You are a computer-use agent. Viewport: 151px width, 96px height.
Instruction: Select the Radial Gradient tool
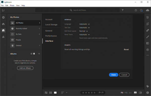point(147,50)
